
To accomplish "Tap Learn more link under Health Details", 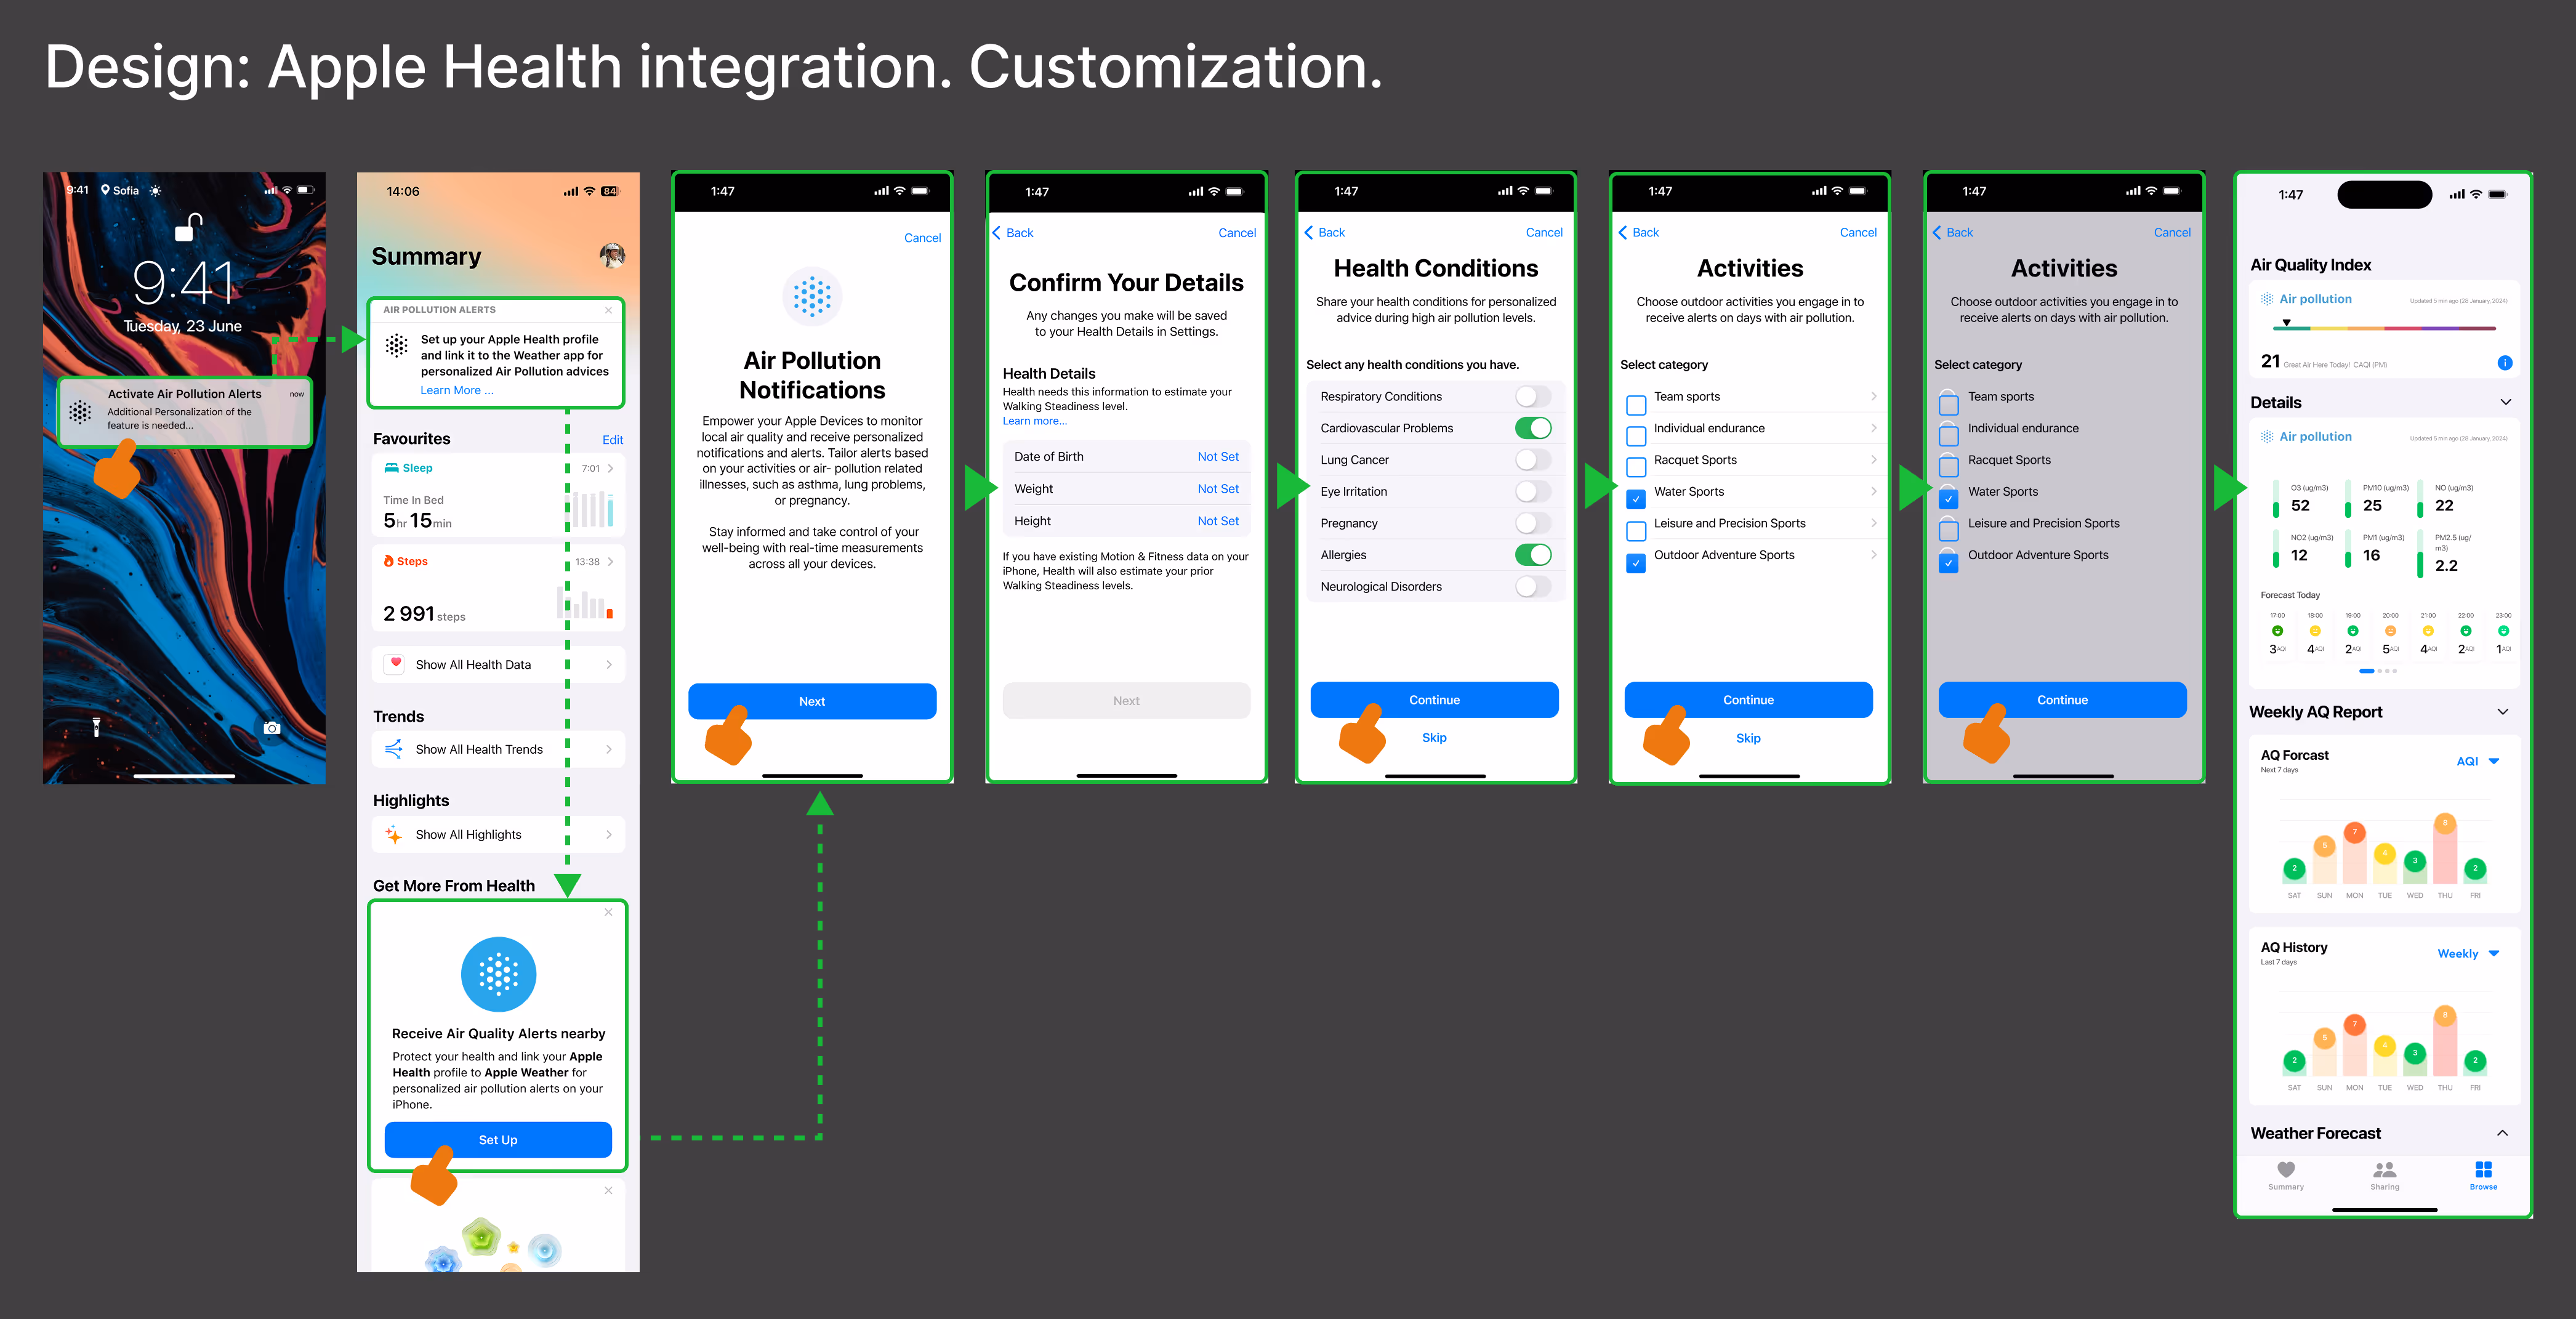I will 1034,421.
